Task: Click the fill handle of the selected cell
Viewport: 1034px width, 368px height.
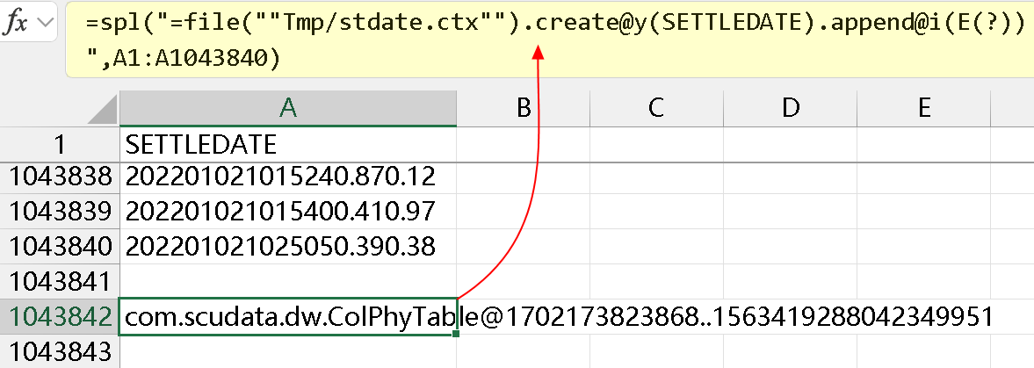Action: [x=457, y=334]
